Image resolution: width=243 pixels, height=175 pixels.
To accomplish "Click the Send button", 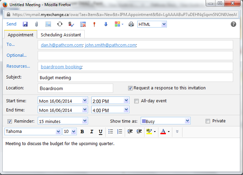I will [x=11, y=24].
